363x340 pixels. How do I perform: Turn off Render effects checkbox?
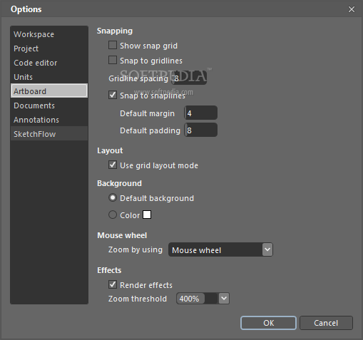coord(113,284)
